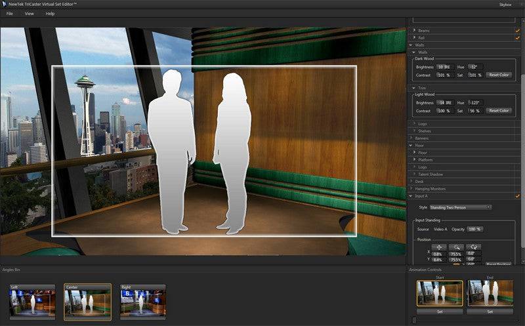This screenshot has width=525, height=326.
Task: Click the Light Wood Brightness field
Action: point(445,103)
